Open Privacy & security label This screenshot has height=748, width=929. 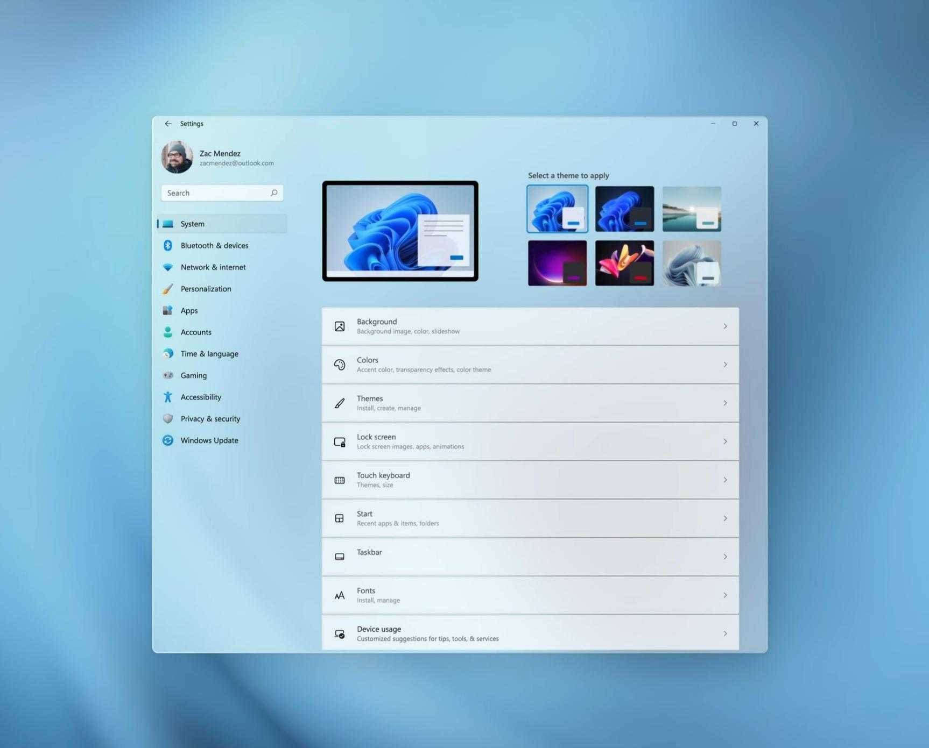210,419
